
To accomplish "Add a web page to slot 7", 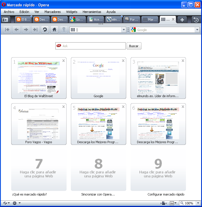I will (x=39, y=170).
